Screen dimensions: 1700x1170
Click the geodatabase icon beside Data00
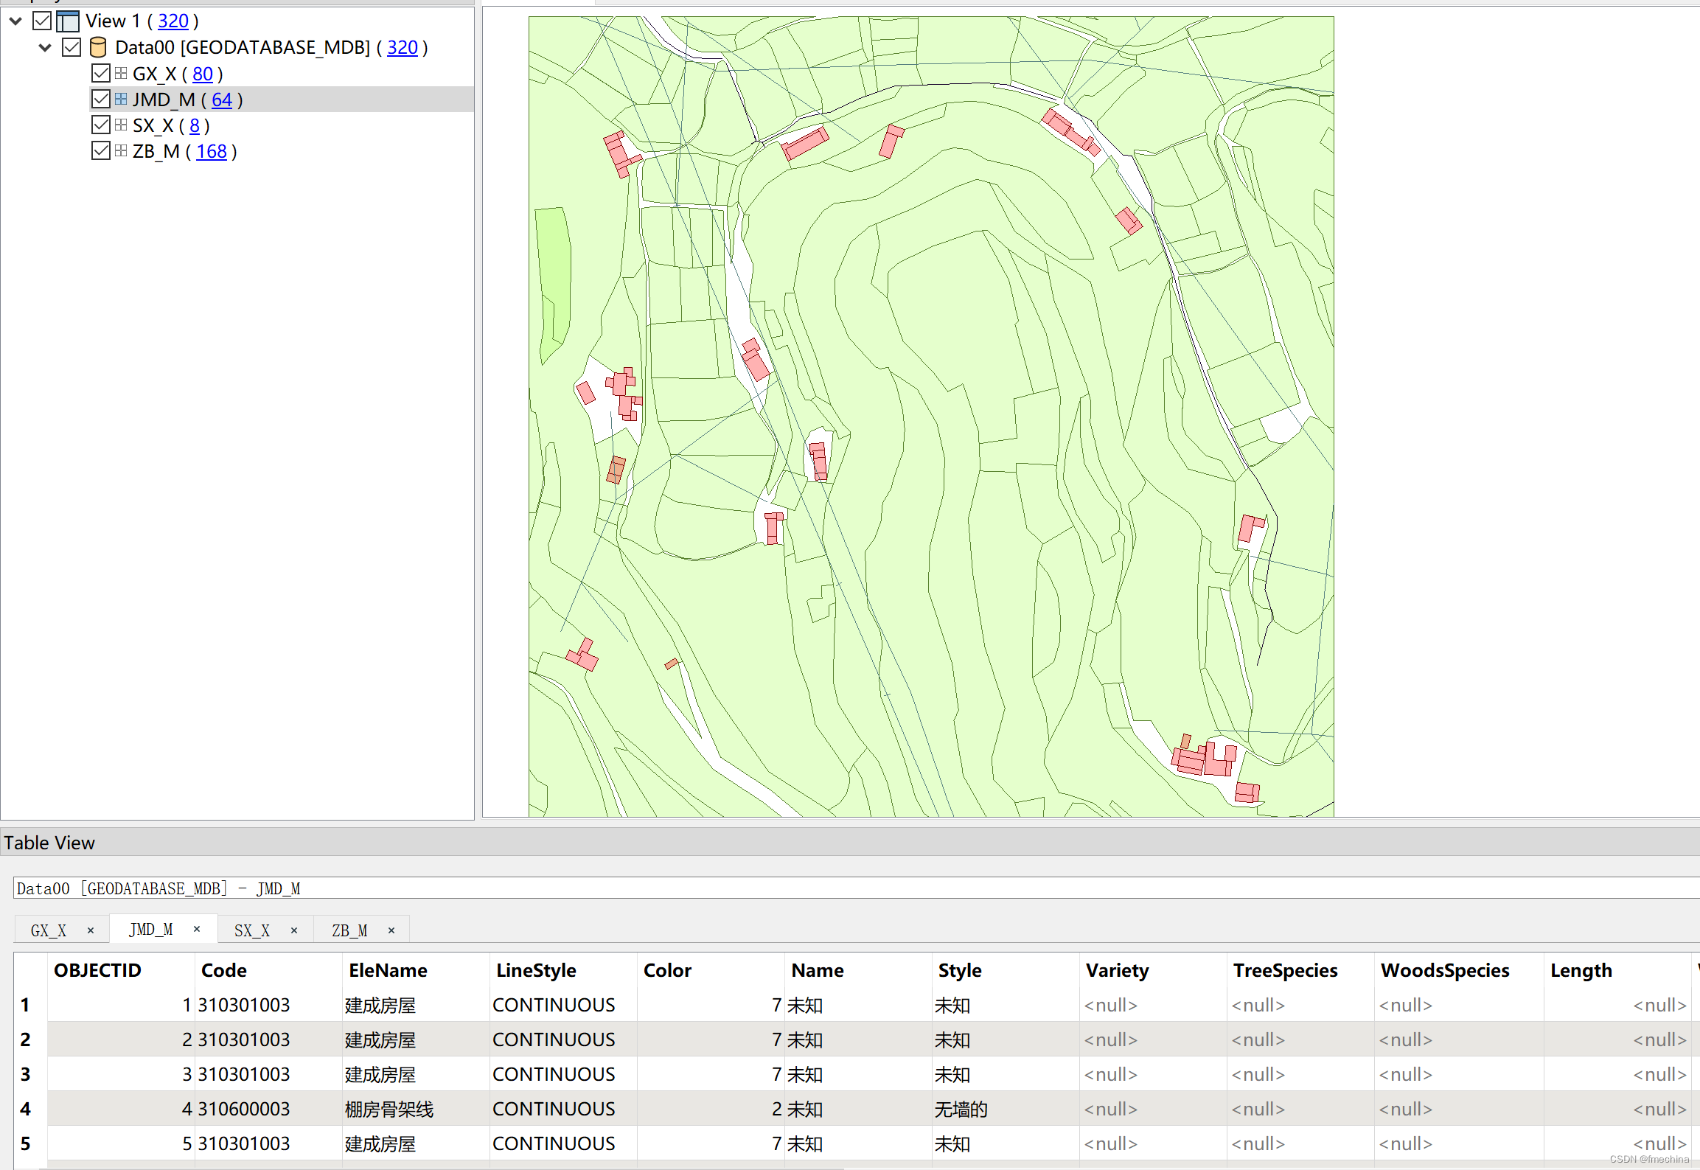point(97,46)
